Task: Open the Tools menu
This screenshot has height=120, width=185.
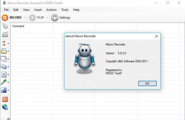Action: (x=65, y=10)
